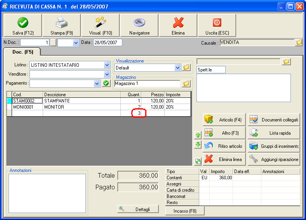
Task: Exit with Uscita (ESC) button
Action: point(217,25)
